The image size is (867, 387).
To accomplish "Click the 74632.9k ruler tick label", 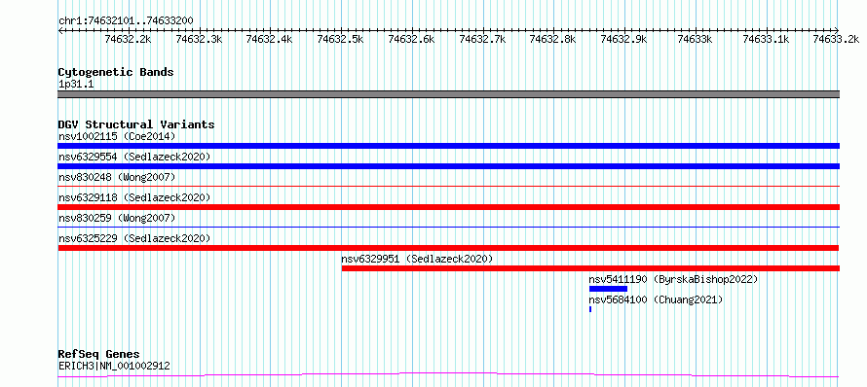I will pos(623,39).
